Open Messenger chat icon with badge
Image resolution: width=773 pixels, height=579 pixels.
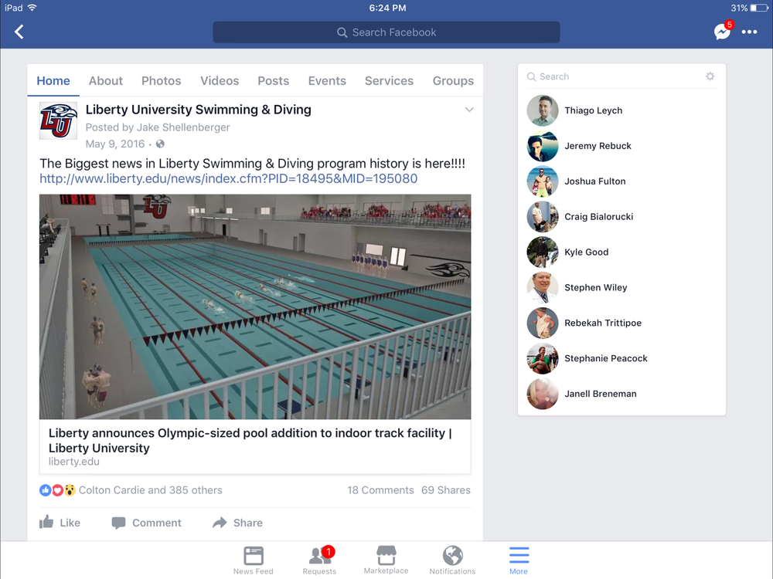click(724, 31)
